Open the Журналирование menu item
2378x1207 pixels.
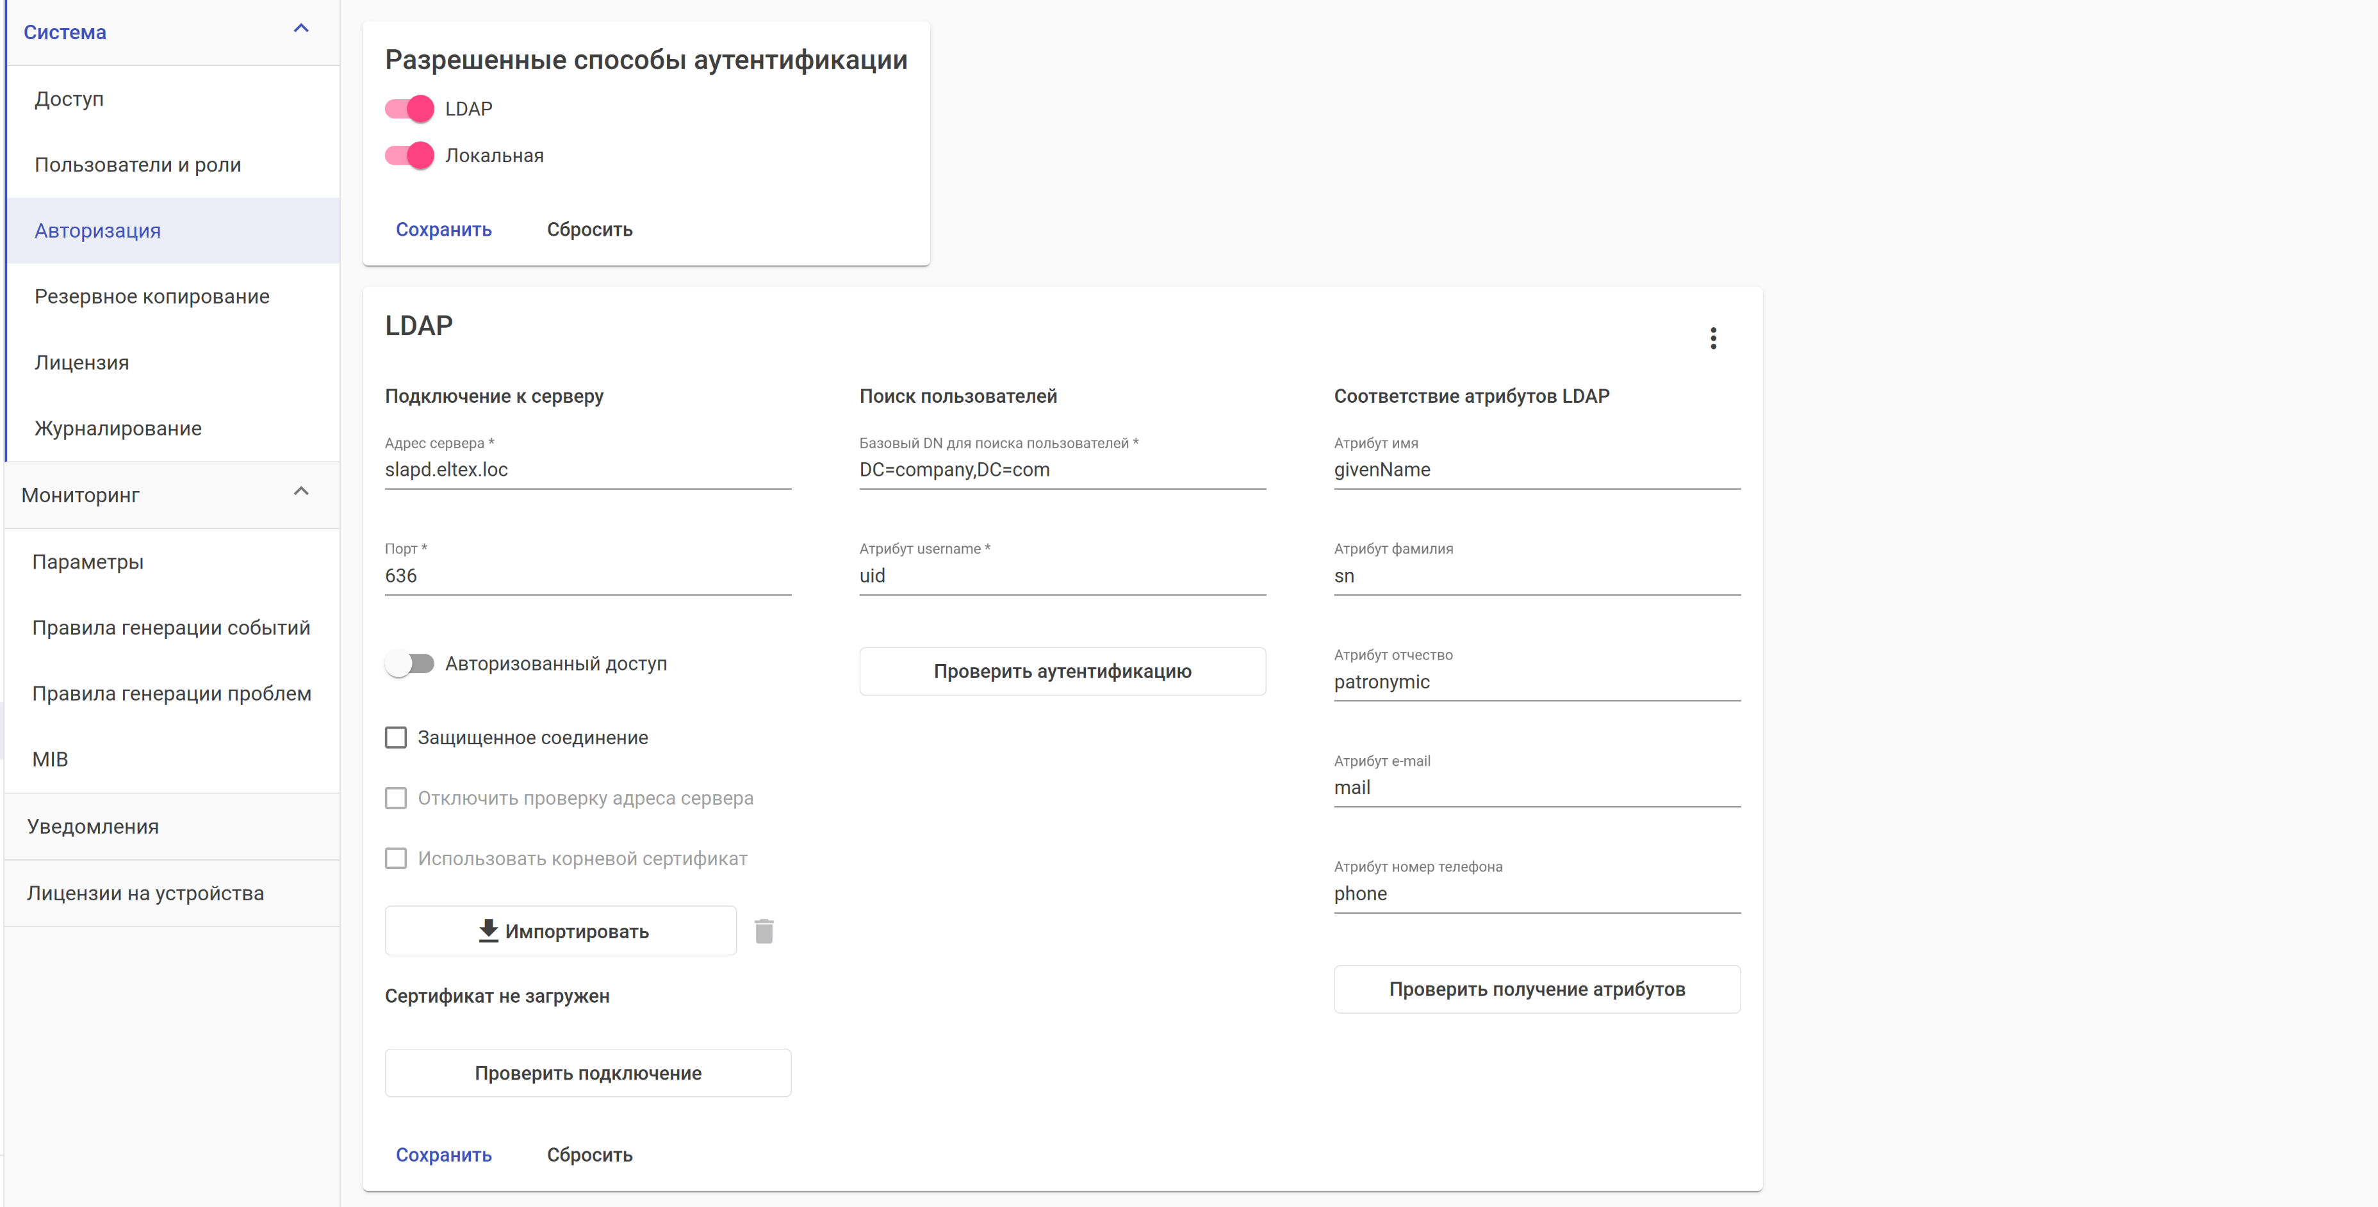tap(118, 428)
